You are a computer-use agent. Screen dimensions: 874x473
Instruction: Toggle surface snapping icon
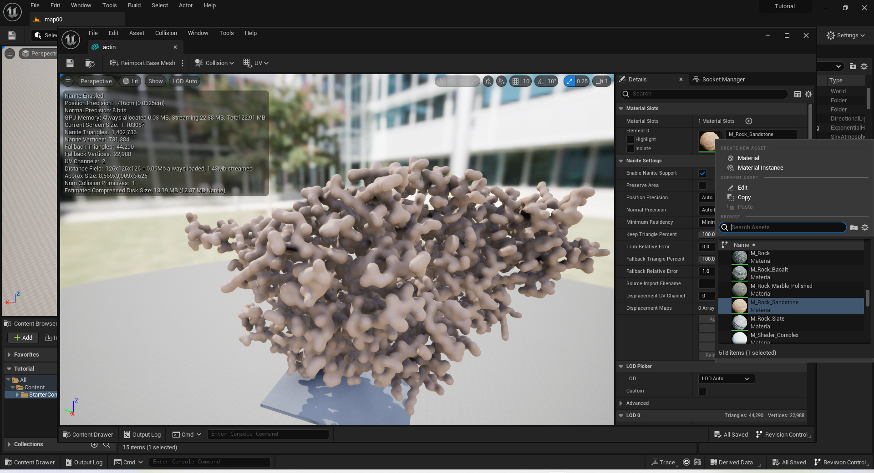pos(501,81)
